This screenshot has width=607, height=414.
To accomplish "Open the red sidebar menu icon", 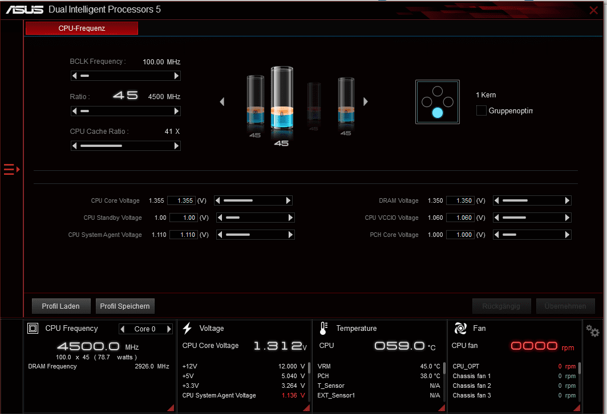I will click(11, 169).
